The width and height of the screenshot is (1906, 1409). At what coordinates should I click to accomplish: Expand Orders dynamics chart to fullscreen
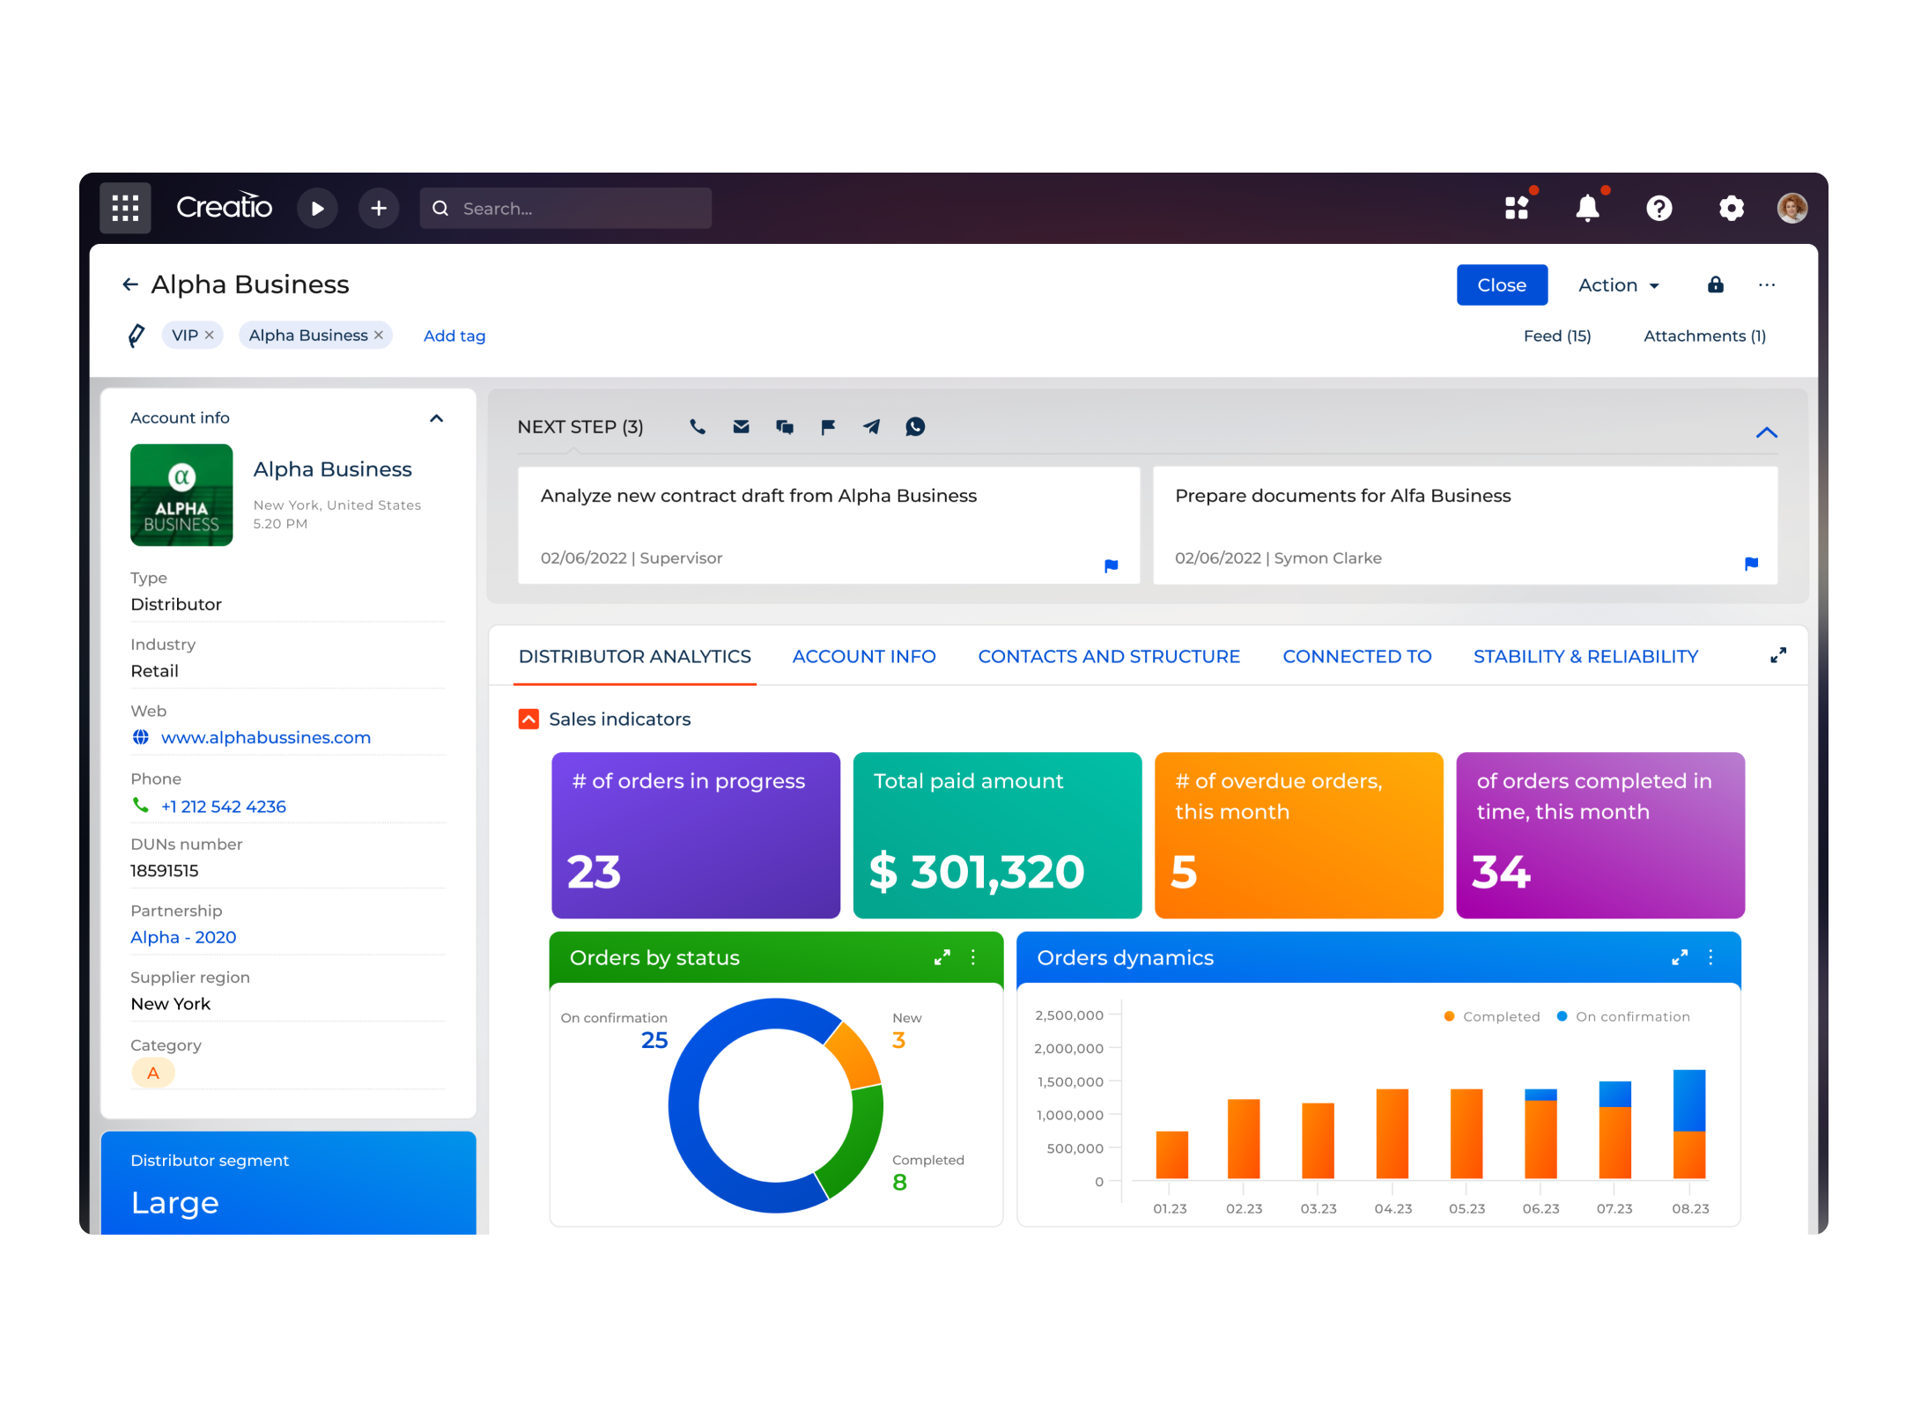(x=1680, y=957)
